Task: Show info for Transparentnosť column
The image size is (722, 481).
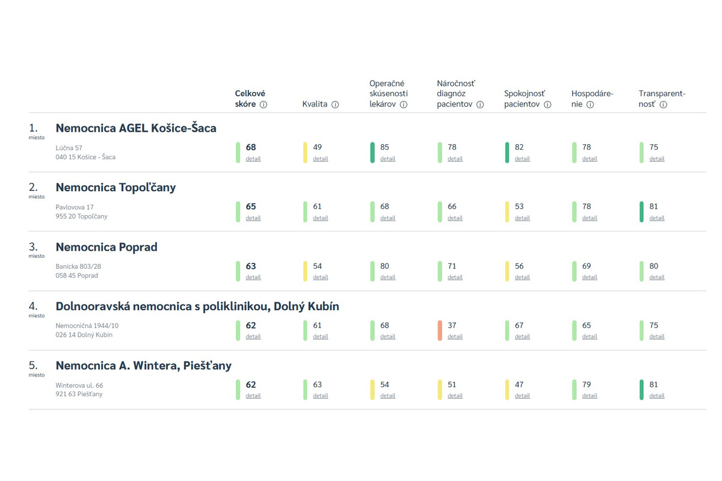Action: pos(664,105)
